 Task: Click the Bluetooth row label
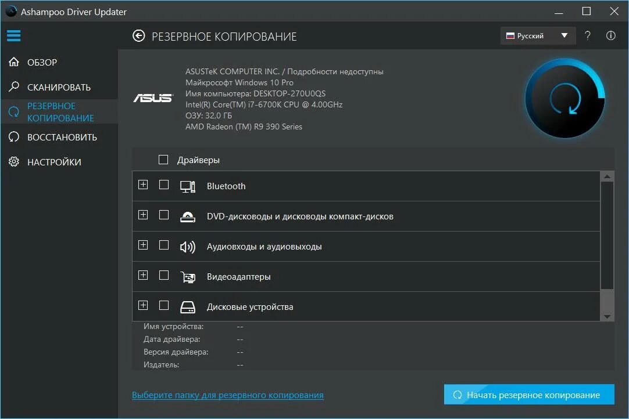226,186
